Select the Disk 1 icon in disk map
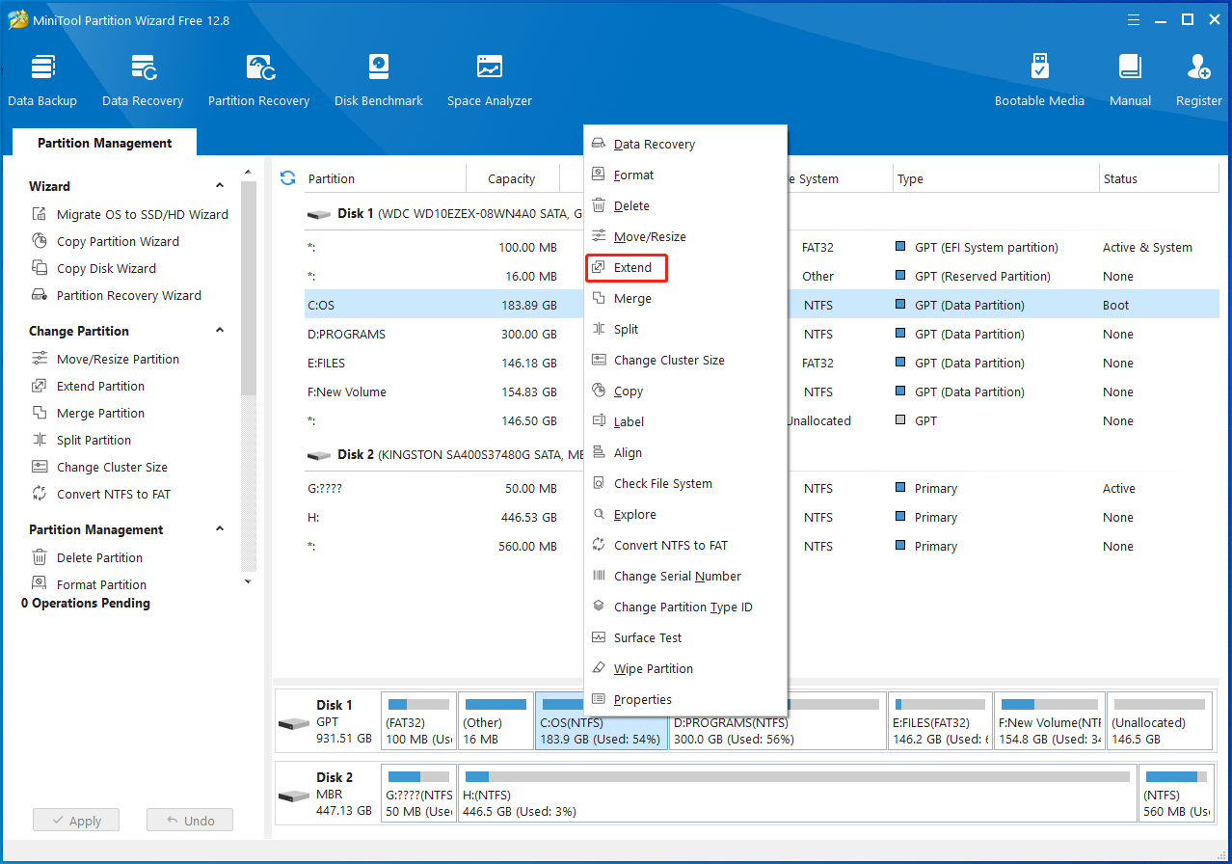The height and width of the screenshot is (864, 1232). point(293,723)
